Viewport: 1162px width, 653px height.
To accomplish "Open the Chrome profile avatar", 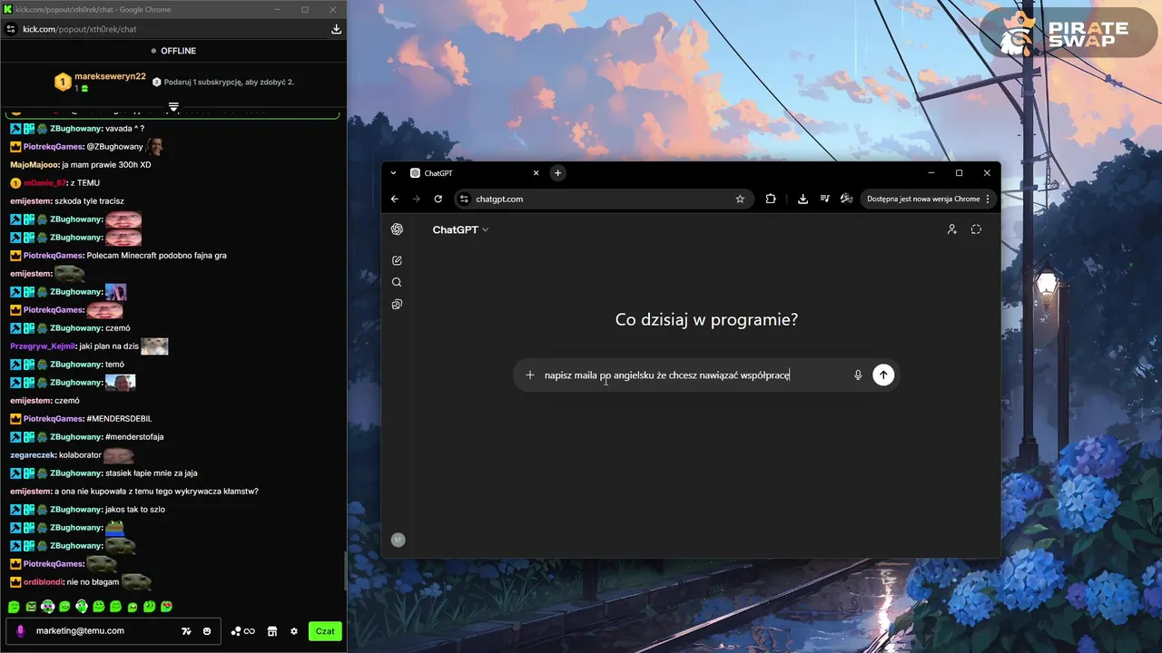I will [x=846, y=199].
